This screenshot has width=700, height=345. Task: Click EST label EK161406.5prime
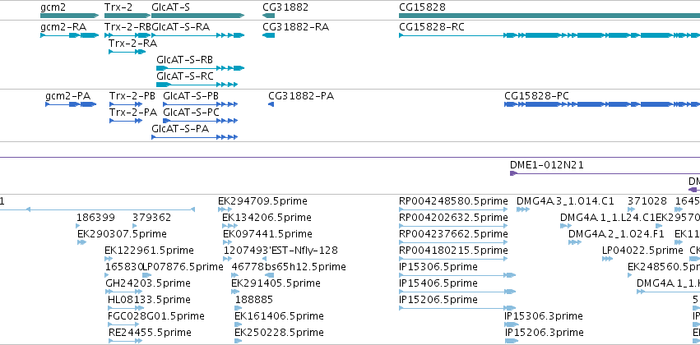click(279, 316)
